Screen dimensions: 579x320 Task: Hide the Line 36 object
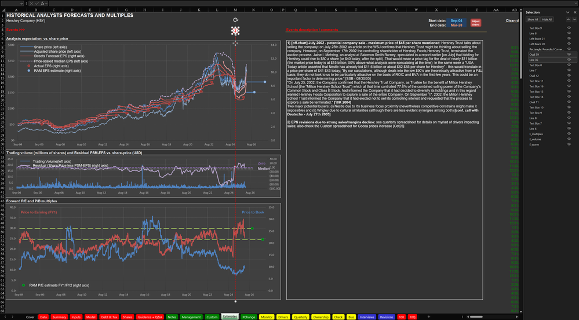point(569,60)
